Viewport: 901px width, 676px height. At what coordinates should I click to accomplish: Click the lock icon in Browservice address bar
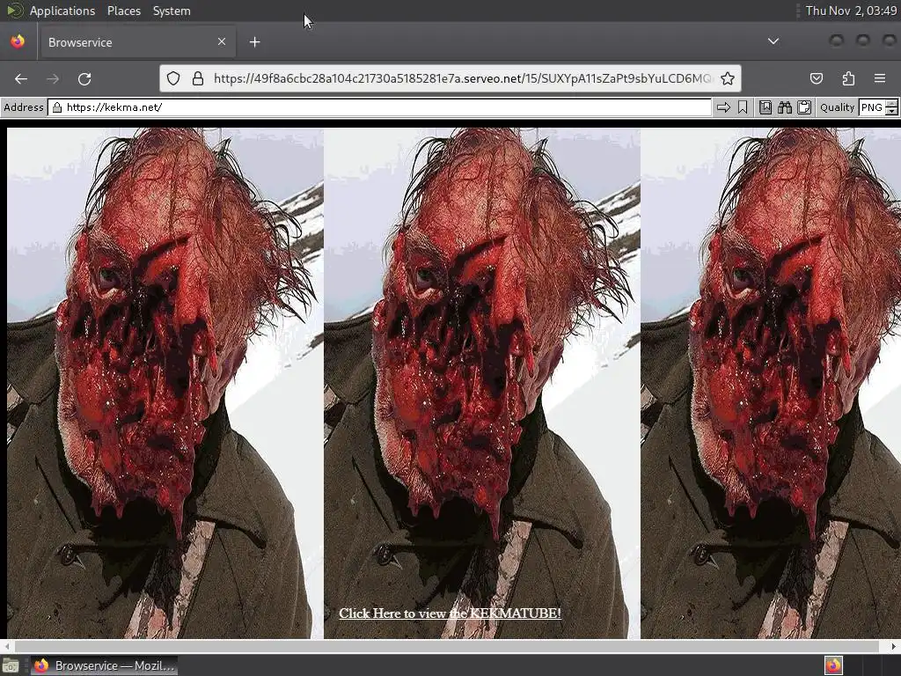(57, 107)
